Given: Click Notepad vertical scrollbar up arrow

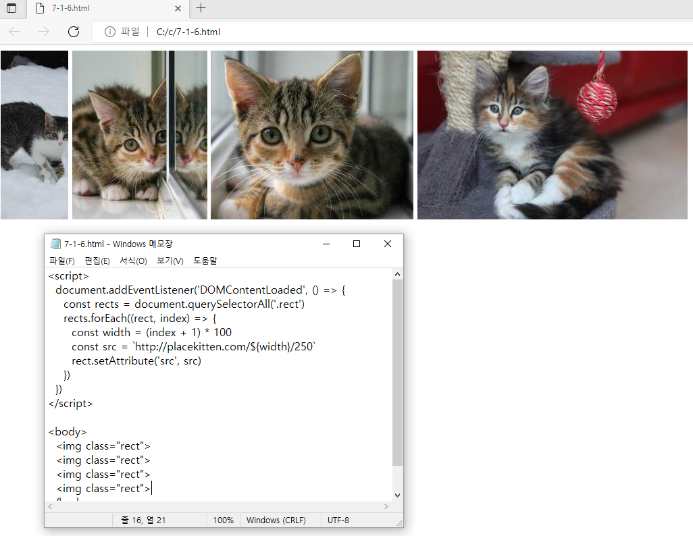Looking at the screenshot, I should [x=397, y=274].
